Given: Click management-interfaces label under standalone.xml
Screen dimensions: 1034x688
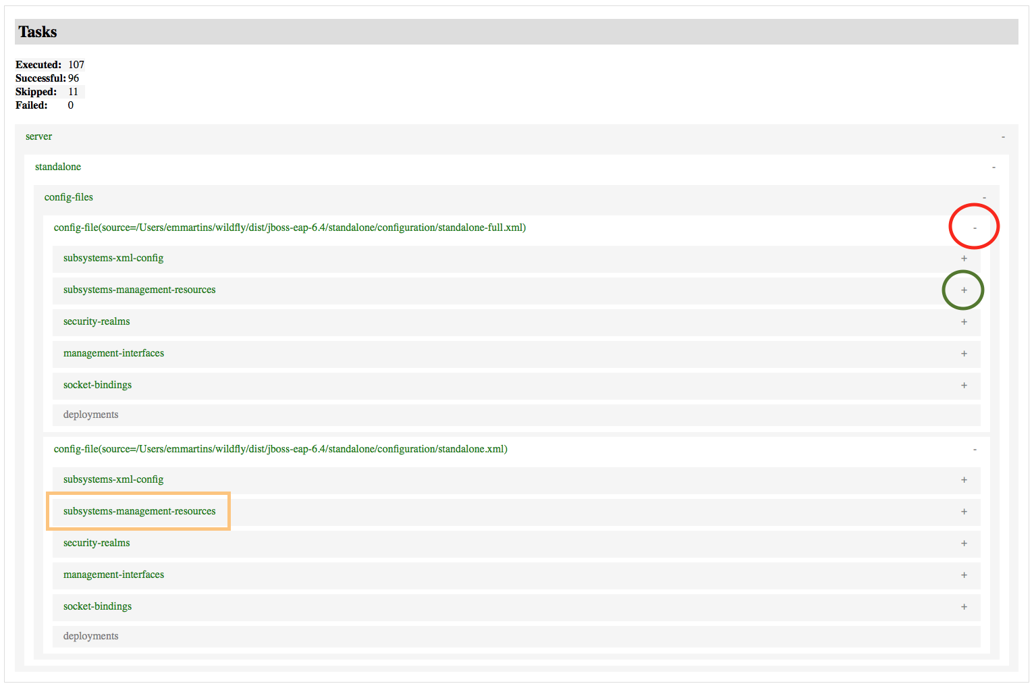Looking at the screenshot, I should tap(113, 575).
